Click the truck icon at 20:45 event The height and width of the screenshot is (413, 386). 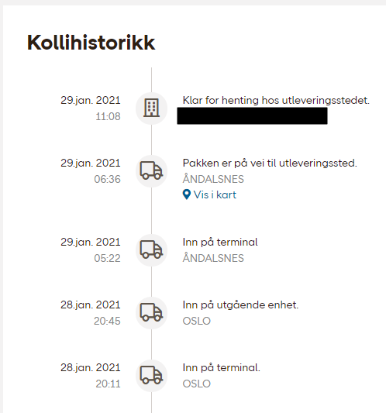coord(151,312)
